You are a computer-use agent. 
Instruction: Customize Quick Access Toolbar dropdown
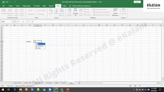tap(15, 2)
